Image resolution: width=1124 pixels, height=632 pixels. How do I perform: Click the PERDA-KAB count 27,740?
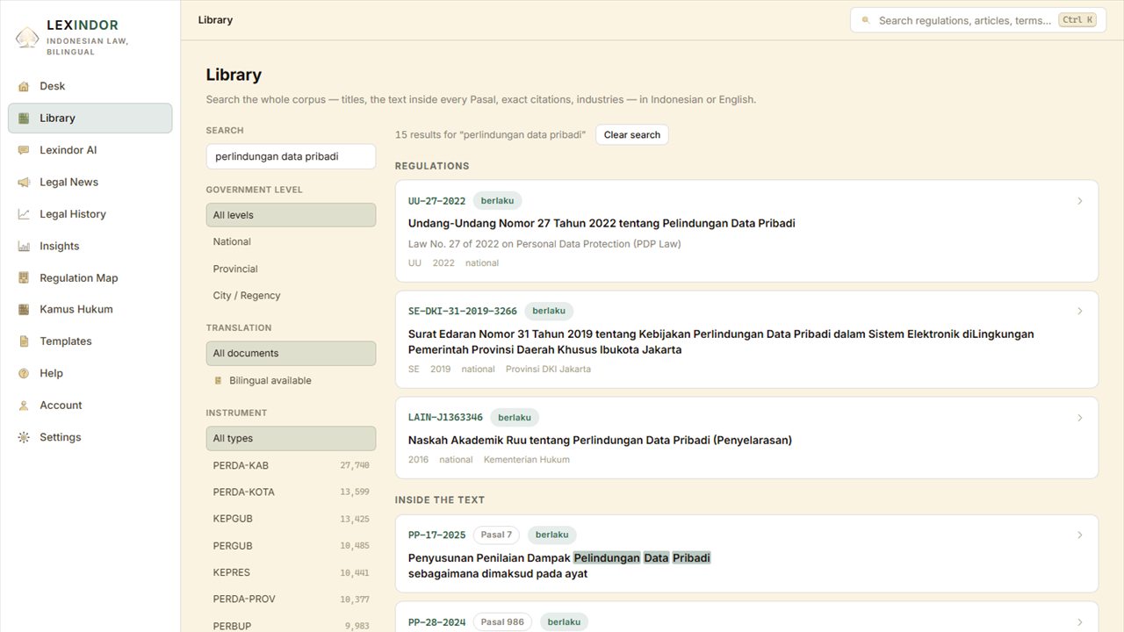click(x=355, y=466)
